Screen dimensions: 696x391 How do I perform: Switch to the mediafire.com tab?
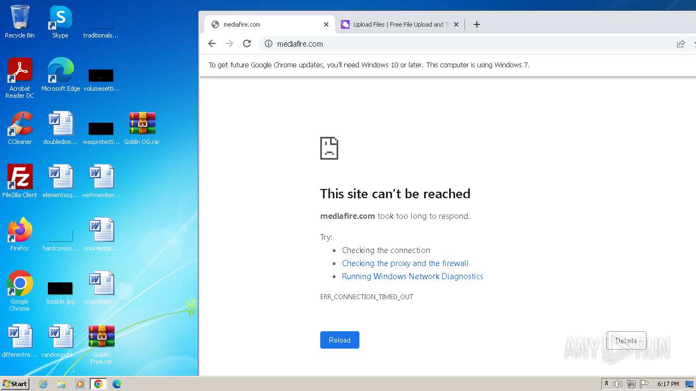270,24
